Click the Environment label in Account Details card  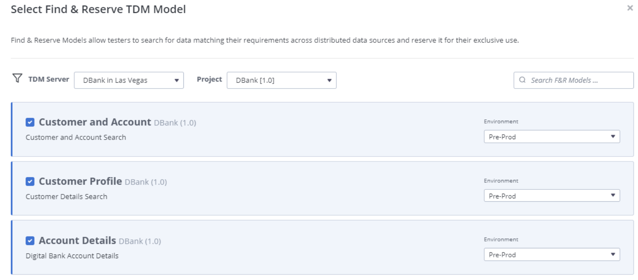[x=501, y=240]
